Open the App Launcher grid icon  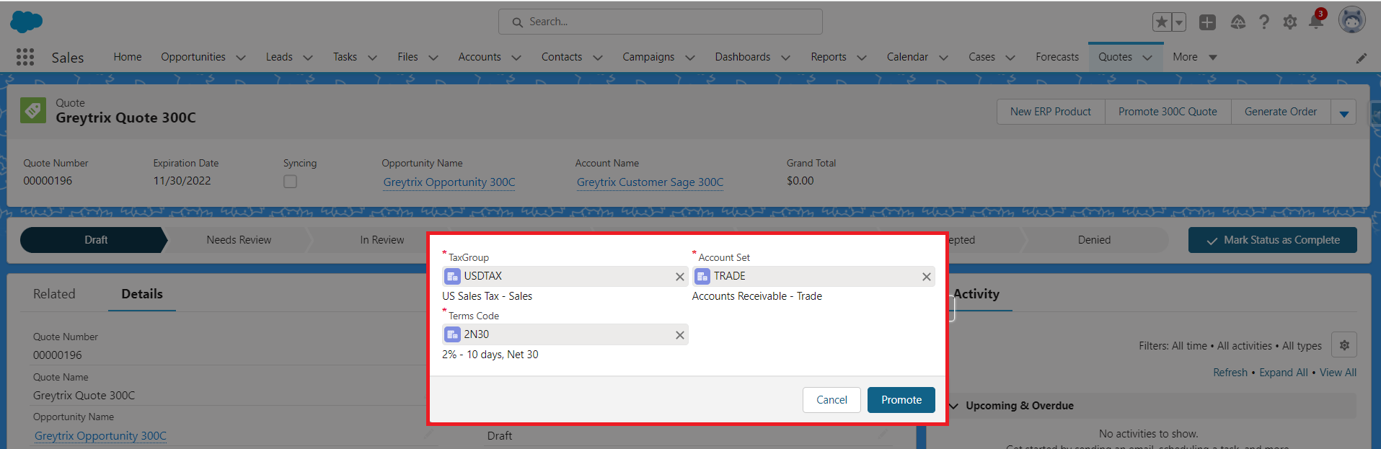(x=25, y=57)
